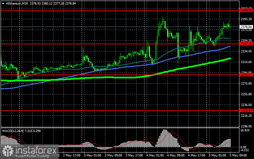The image size is (254, 159).
Task: Click the 2 May 17:00 time label
Action: coord(72,155)
